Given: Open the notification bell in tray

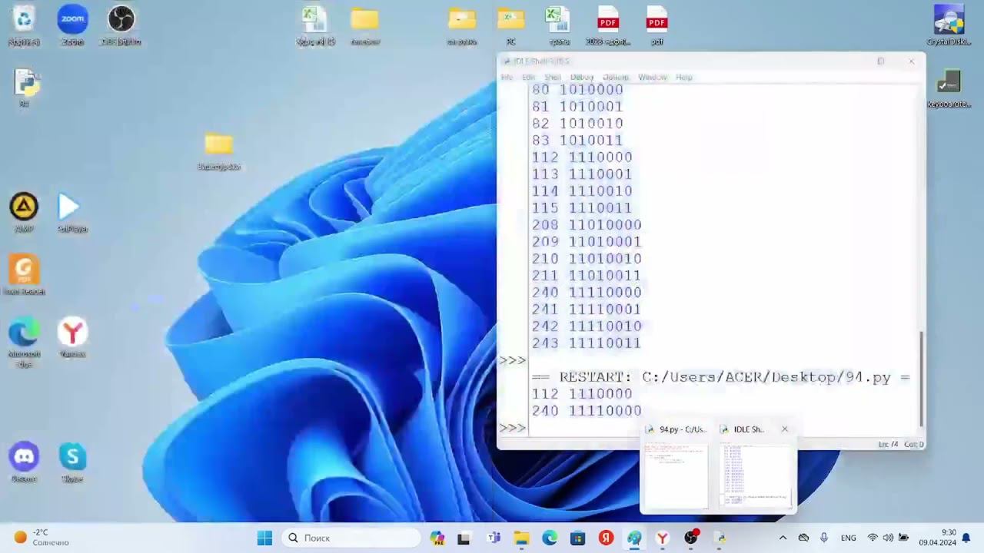Looking at the screenshot, I should 966,538.
